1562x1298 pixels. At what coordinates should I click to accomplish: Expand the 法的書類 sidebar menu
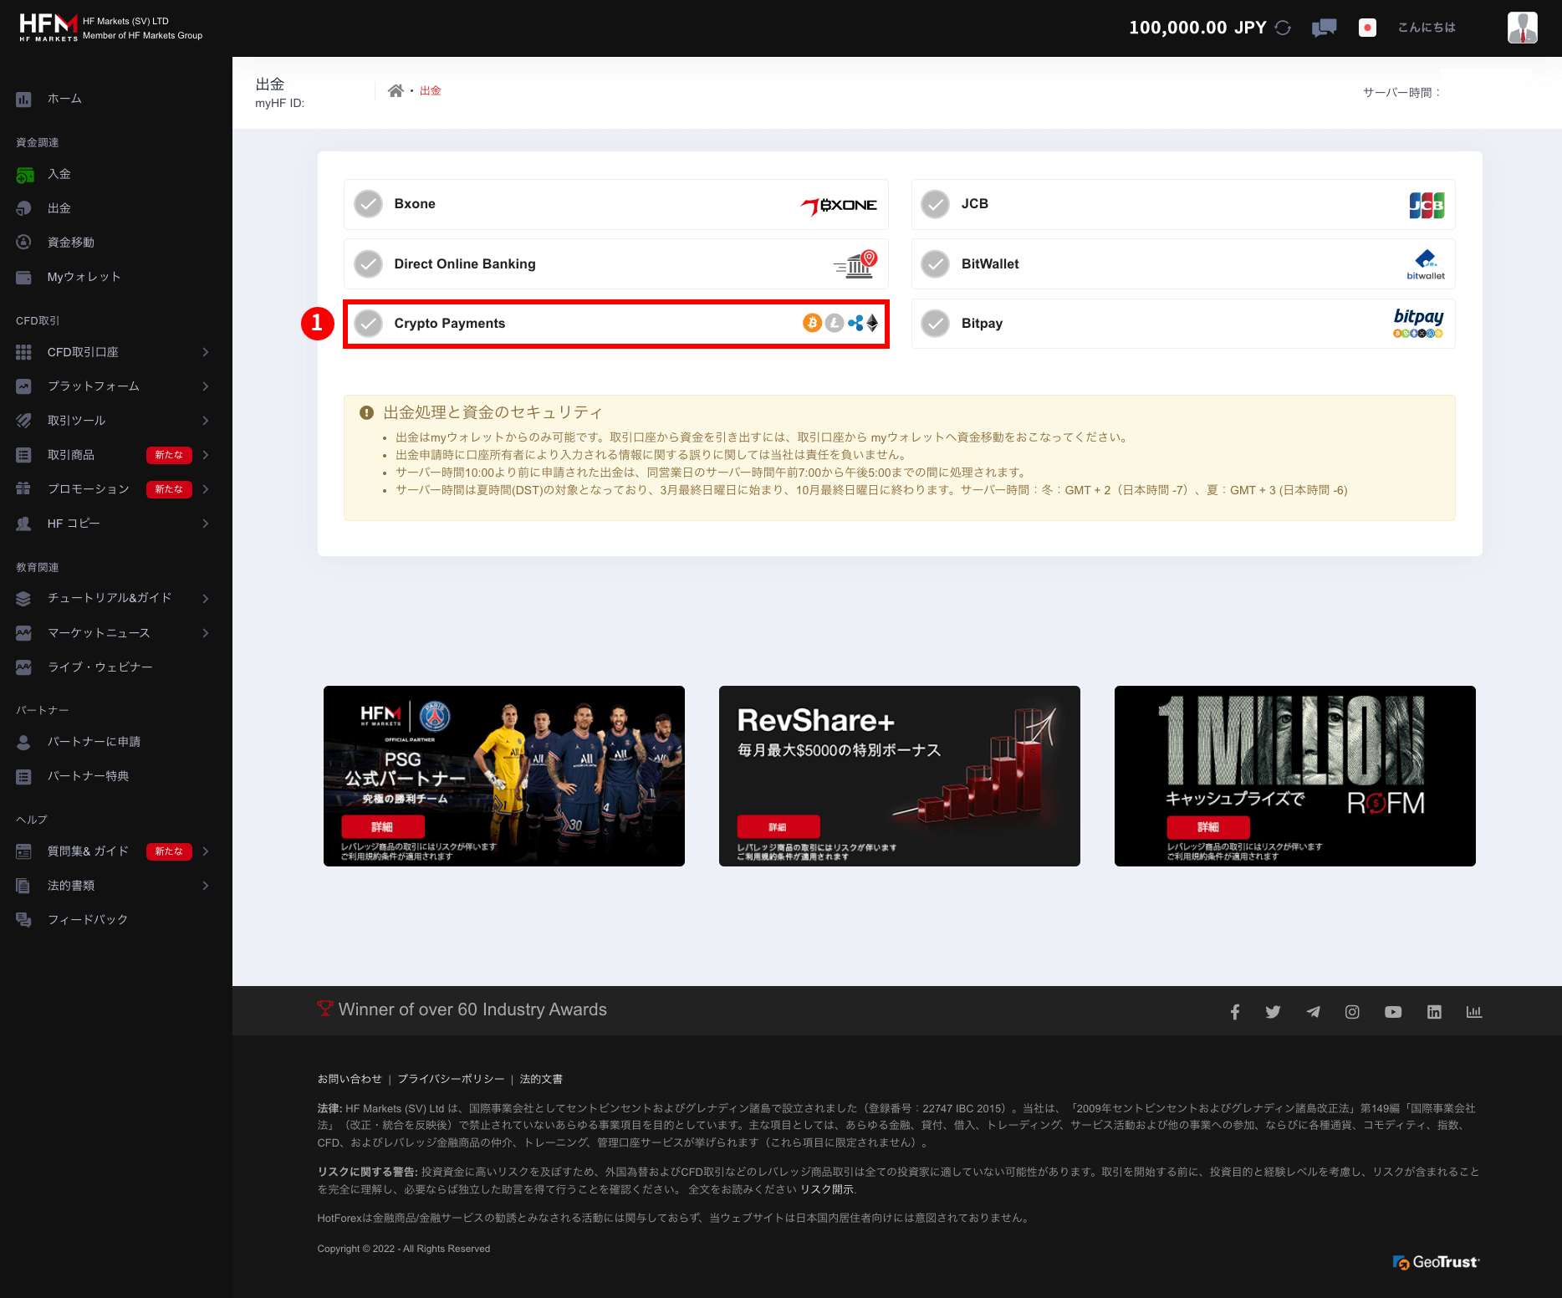(x=205, y=885)
